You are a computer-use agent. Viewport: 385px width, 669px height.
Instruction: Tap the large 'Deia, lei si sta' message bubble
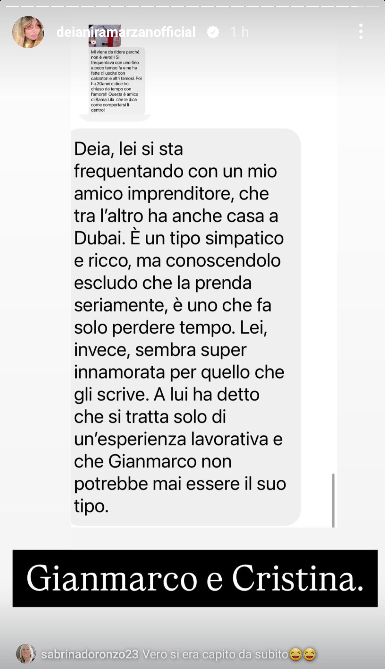point(186,327)
